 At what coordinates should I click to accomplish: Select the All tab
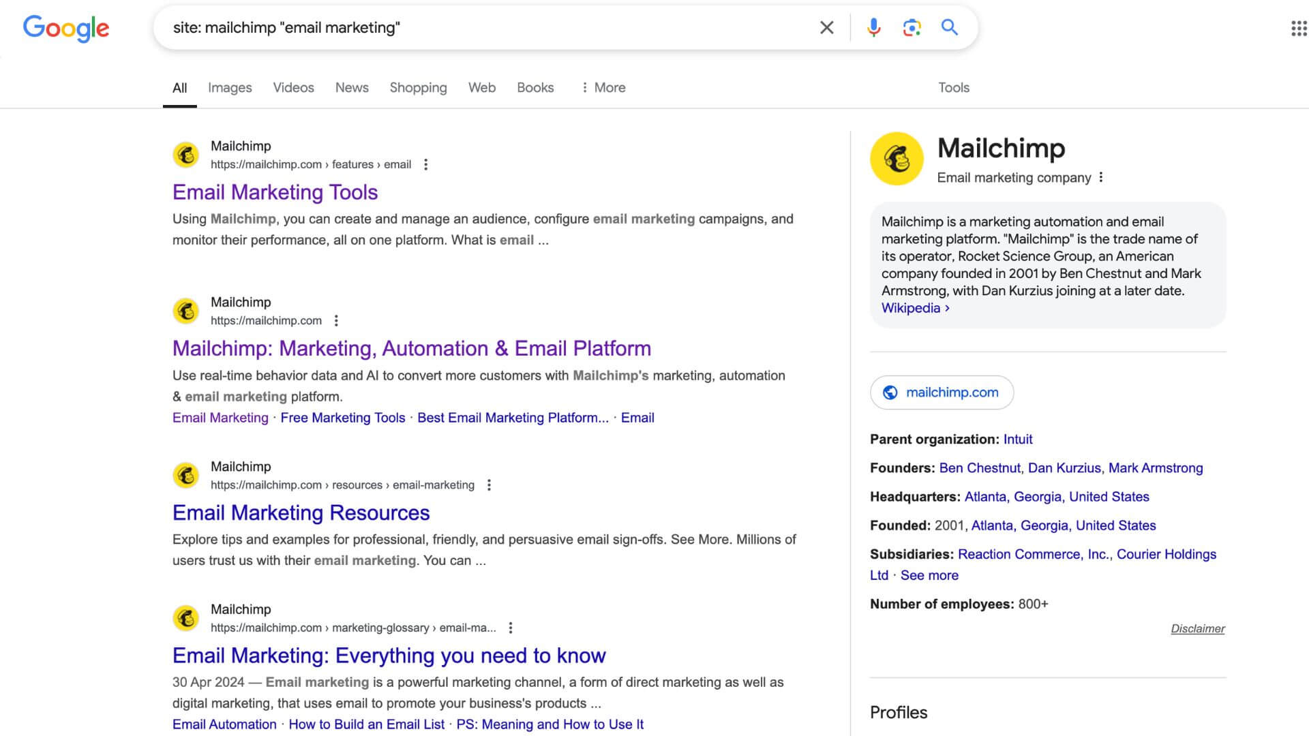179,88
